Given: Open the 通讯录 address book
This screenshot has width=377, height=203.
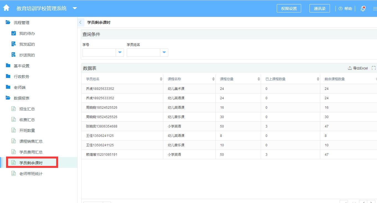Looking at the screenshot, I should [x=320, y=9].
